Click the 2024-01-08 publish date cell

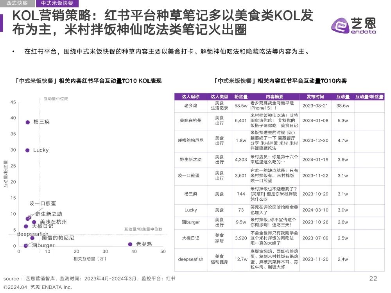click(315, 121)
